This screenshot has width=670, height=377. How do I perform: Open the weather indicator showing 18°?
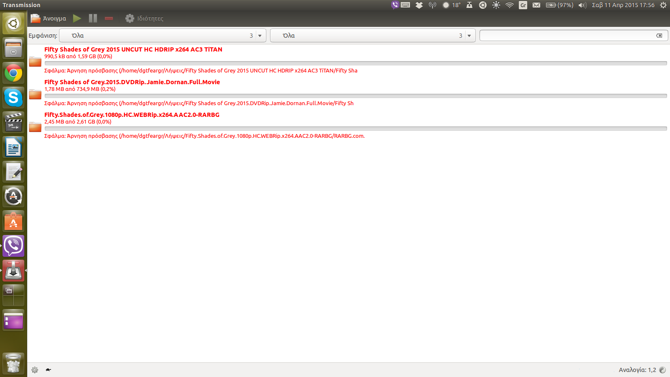(x=451, y=5)
